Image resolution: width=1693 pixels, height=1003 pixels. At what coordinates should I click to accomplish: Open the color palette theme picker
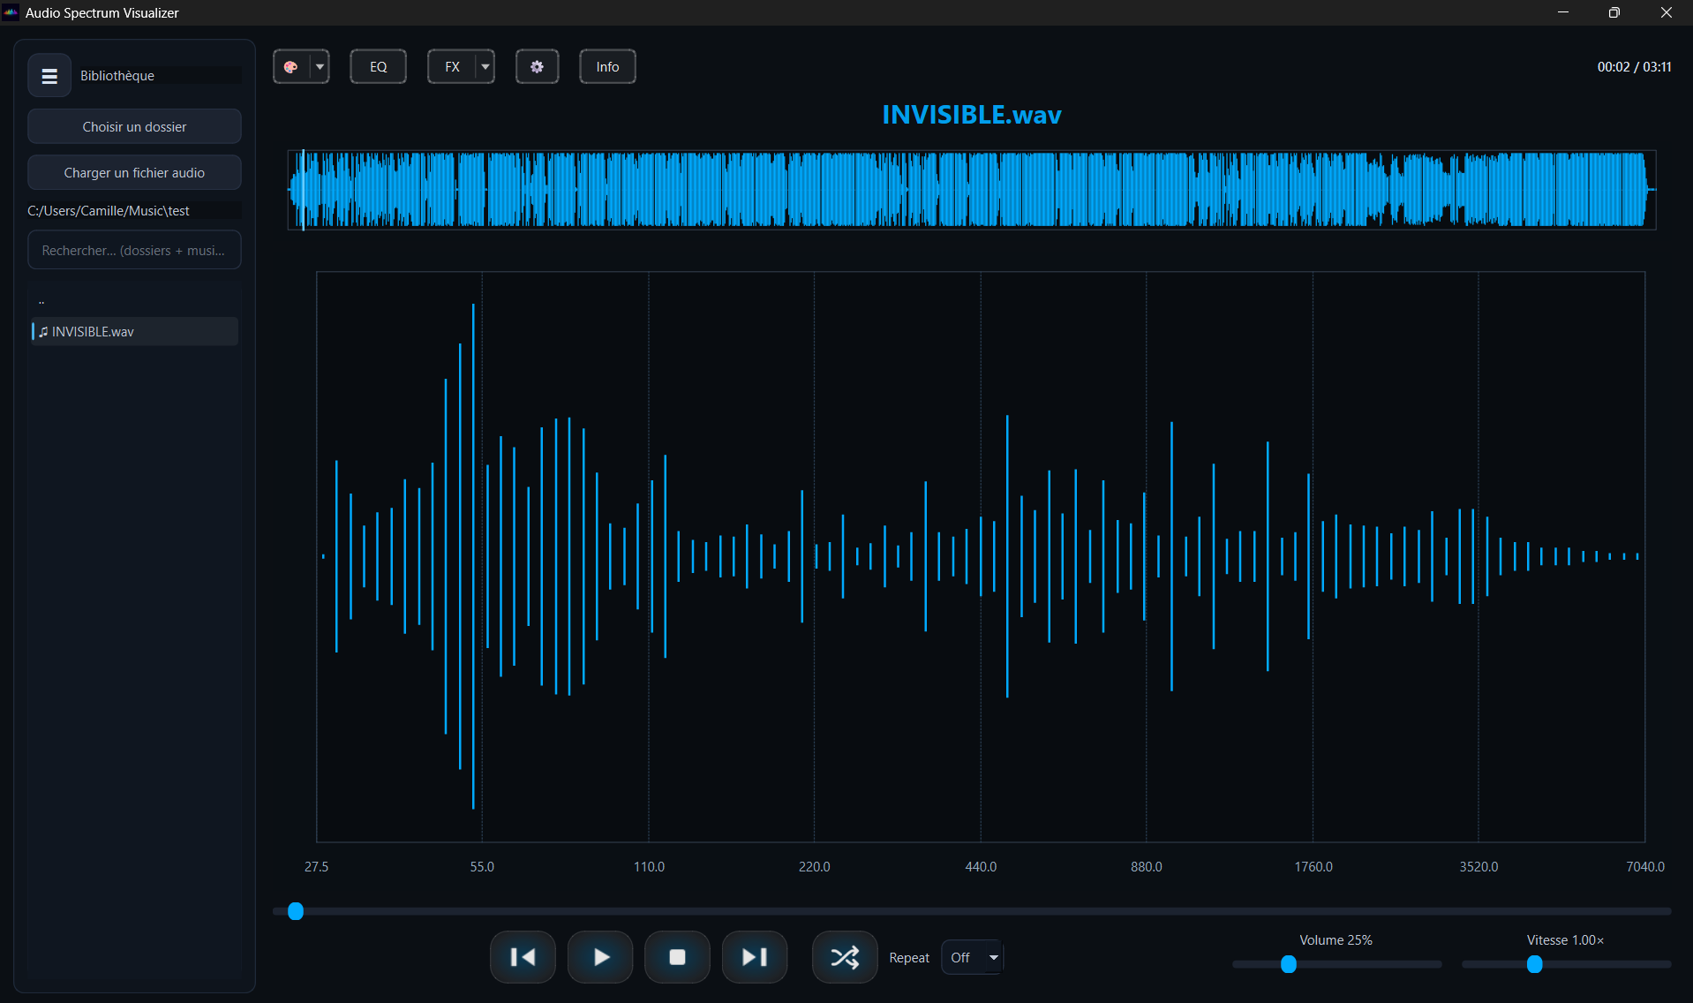291,66
